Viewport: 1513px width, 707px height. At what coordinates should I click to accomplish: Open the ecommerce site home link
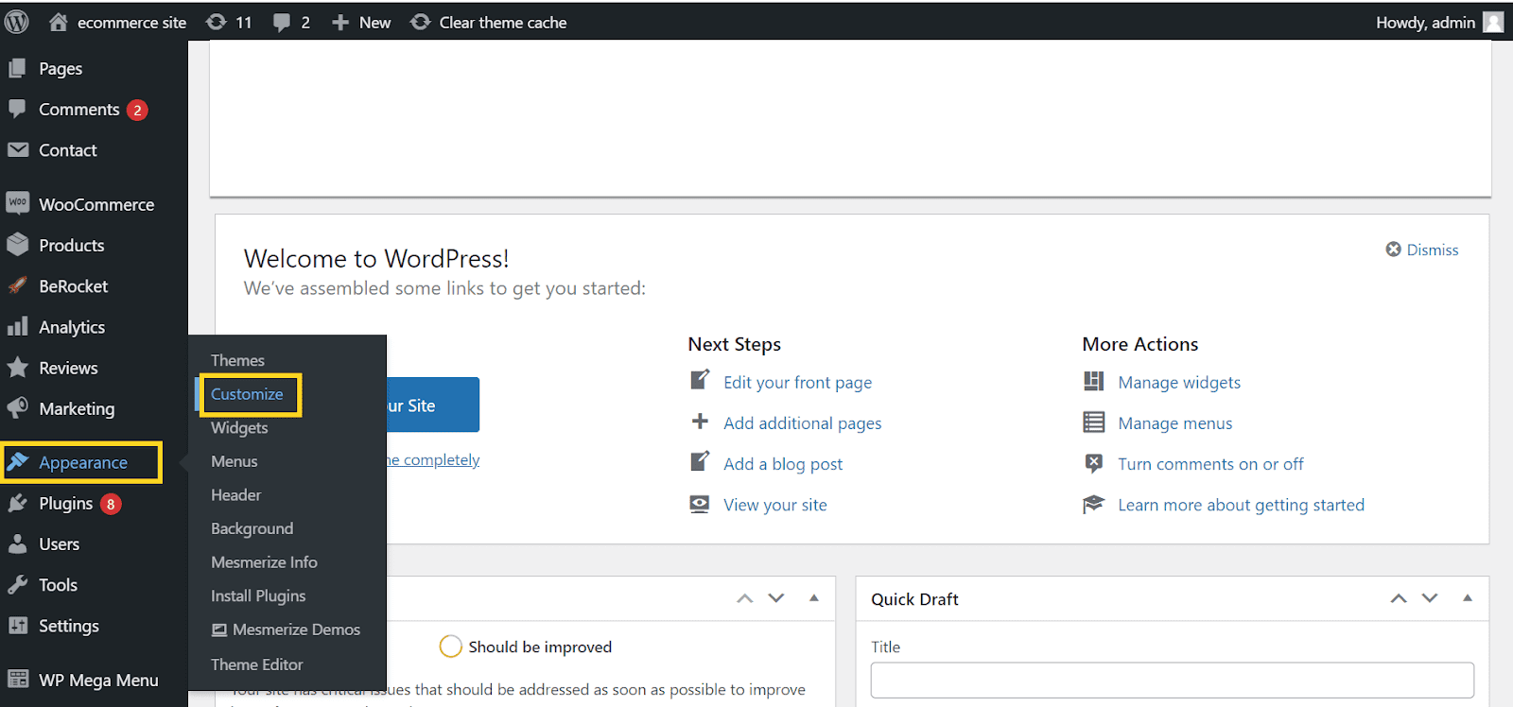[x=117, y=22]
